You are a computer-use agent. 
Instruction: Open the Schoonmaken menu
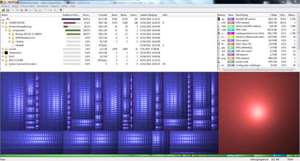[x=27, y=6]
